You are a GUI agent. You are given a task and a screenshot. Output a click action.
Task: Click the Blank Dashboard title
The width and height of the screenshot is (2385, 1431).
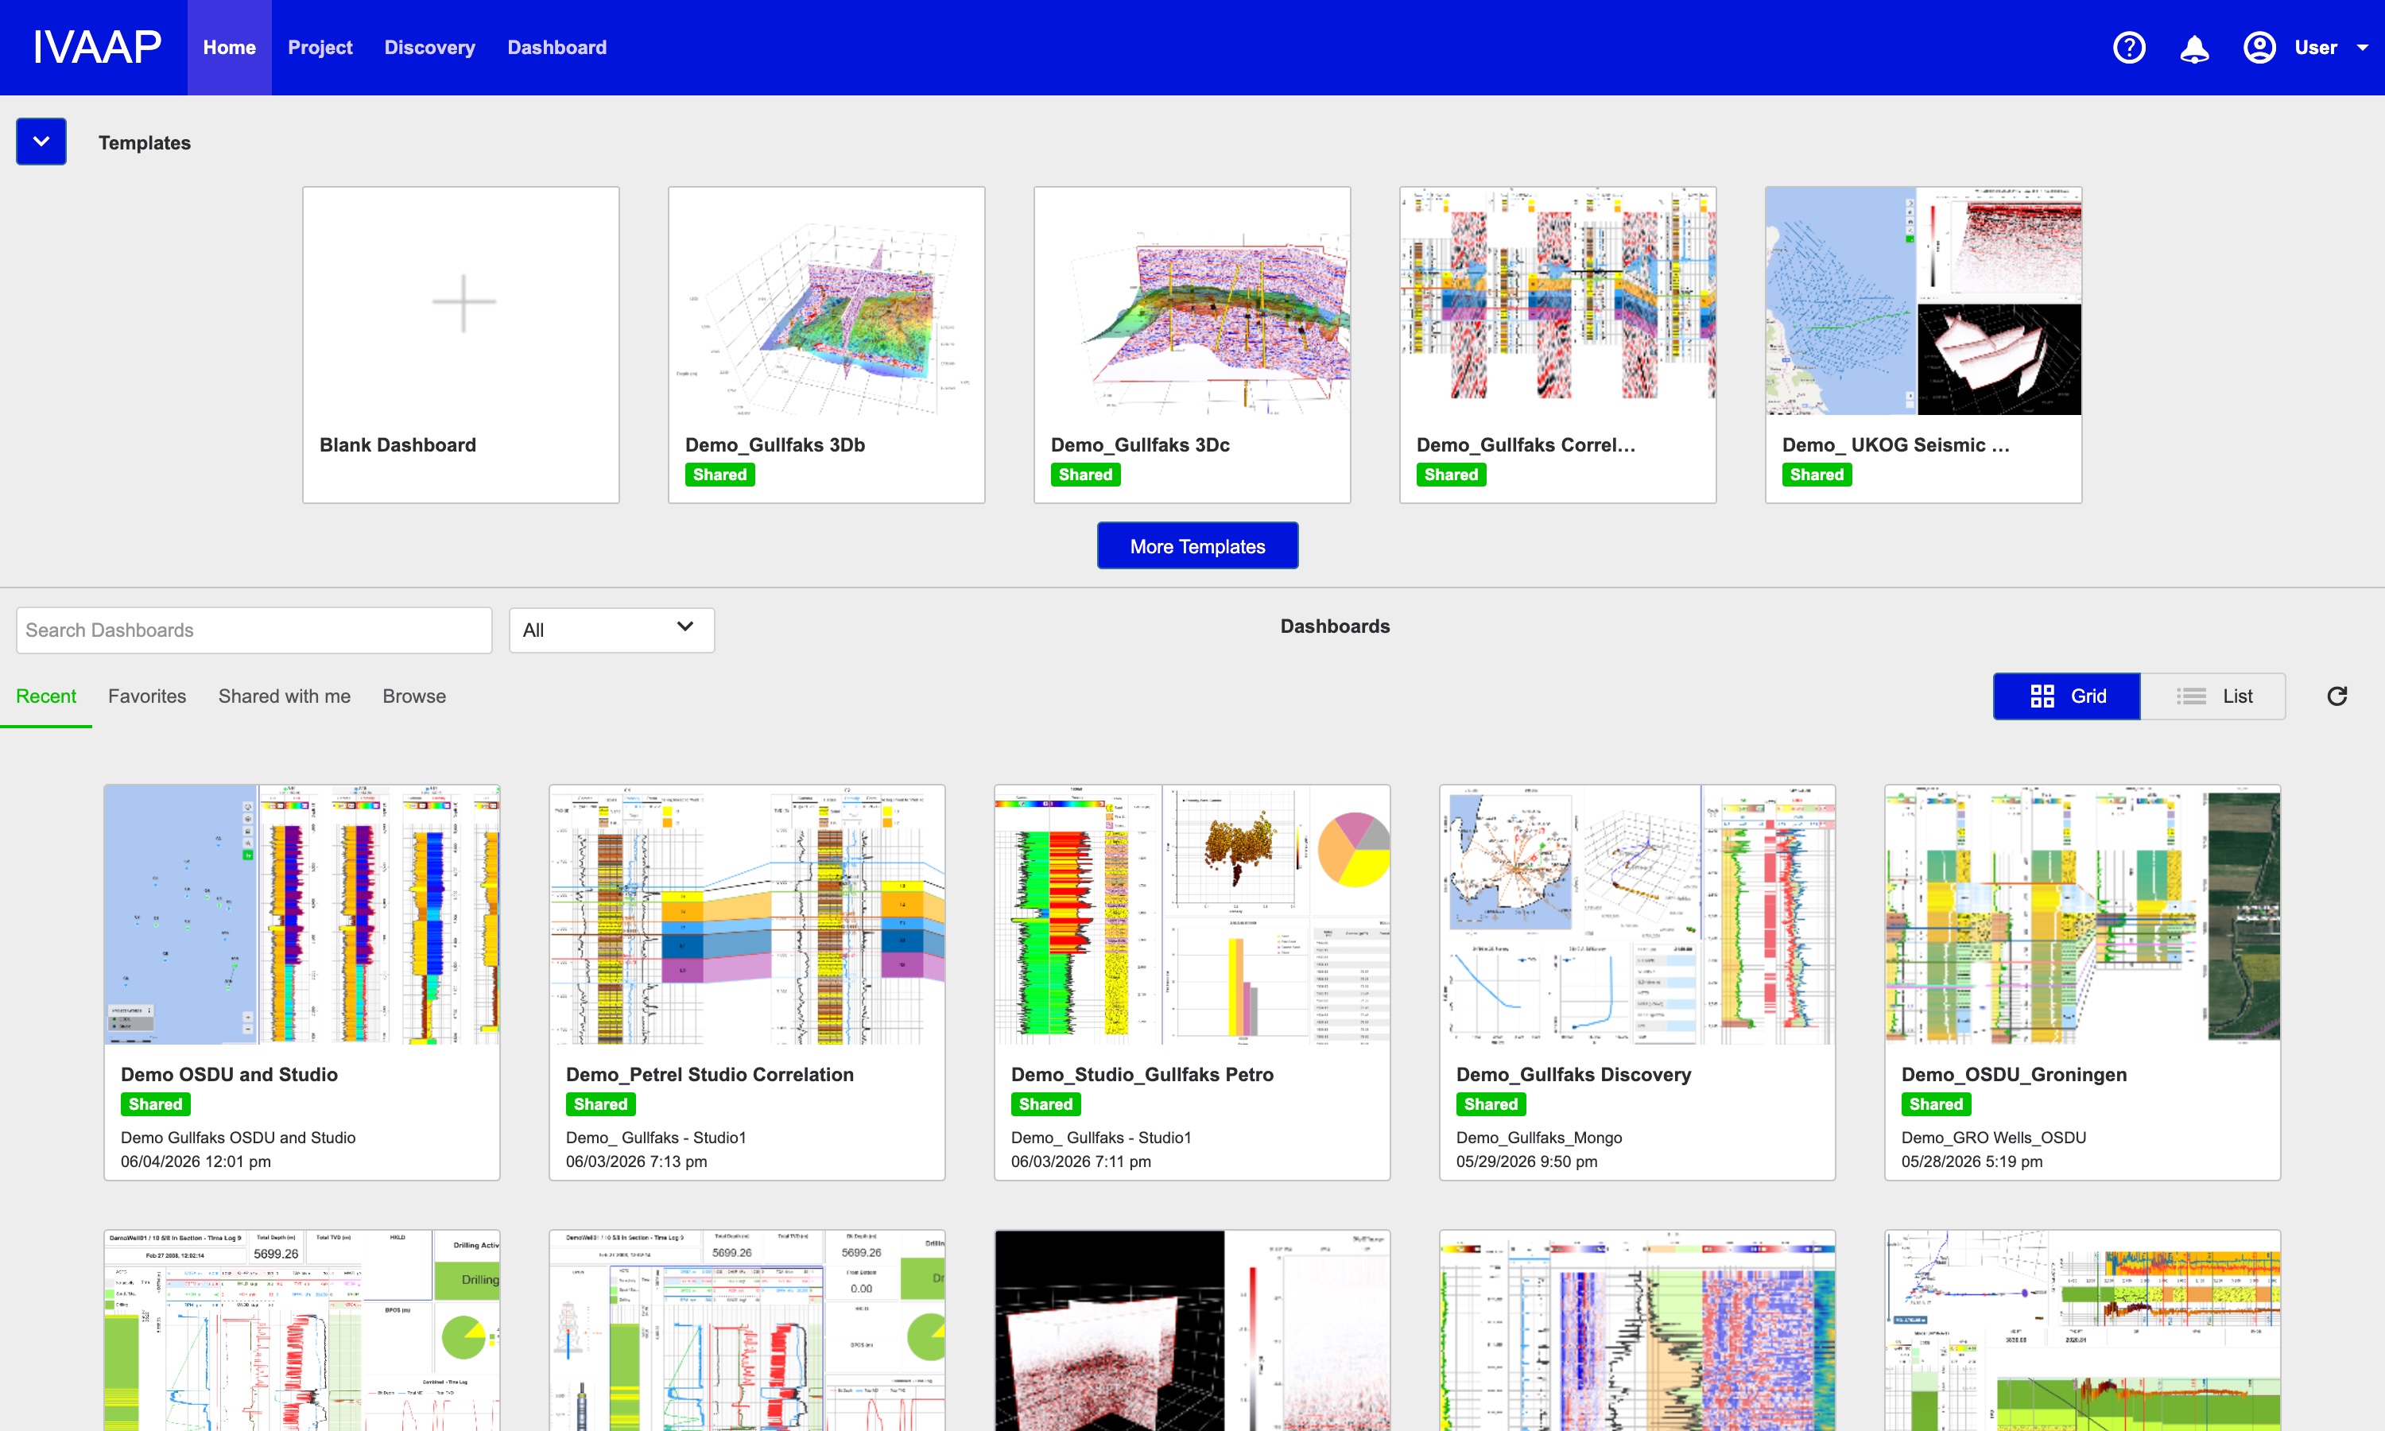[x=397, y=444]
